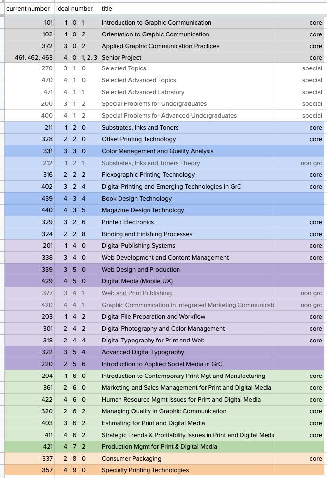Select 'Strategic Trends & Profitability Issues' cell
This screenshot has width=327, height=478.
[x=187, y=435]
